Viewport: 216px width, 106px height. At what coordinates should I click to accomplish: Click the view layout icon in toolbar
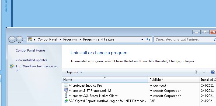(x=197, y=72)
